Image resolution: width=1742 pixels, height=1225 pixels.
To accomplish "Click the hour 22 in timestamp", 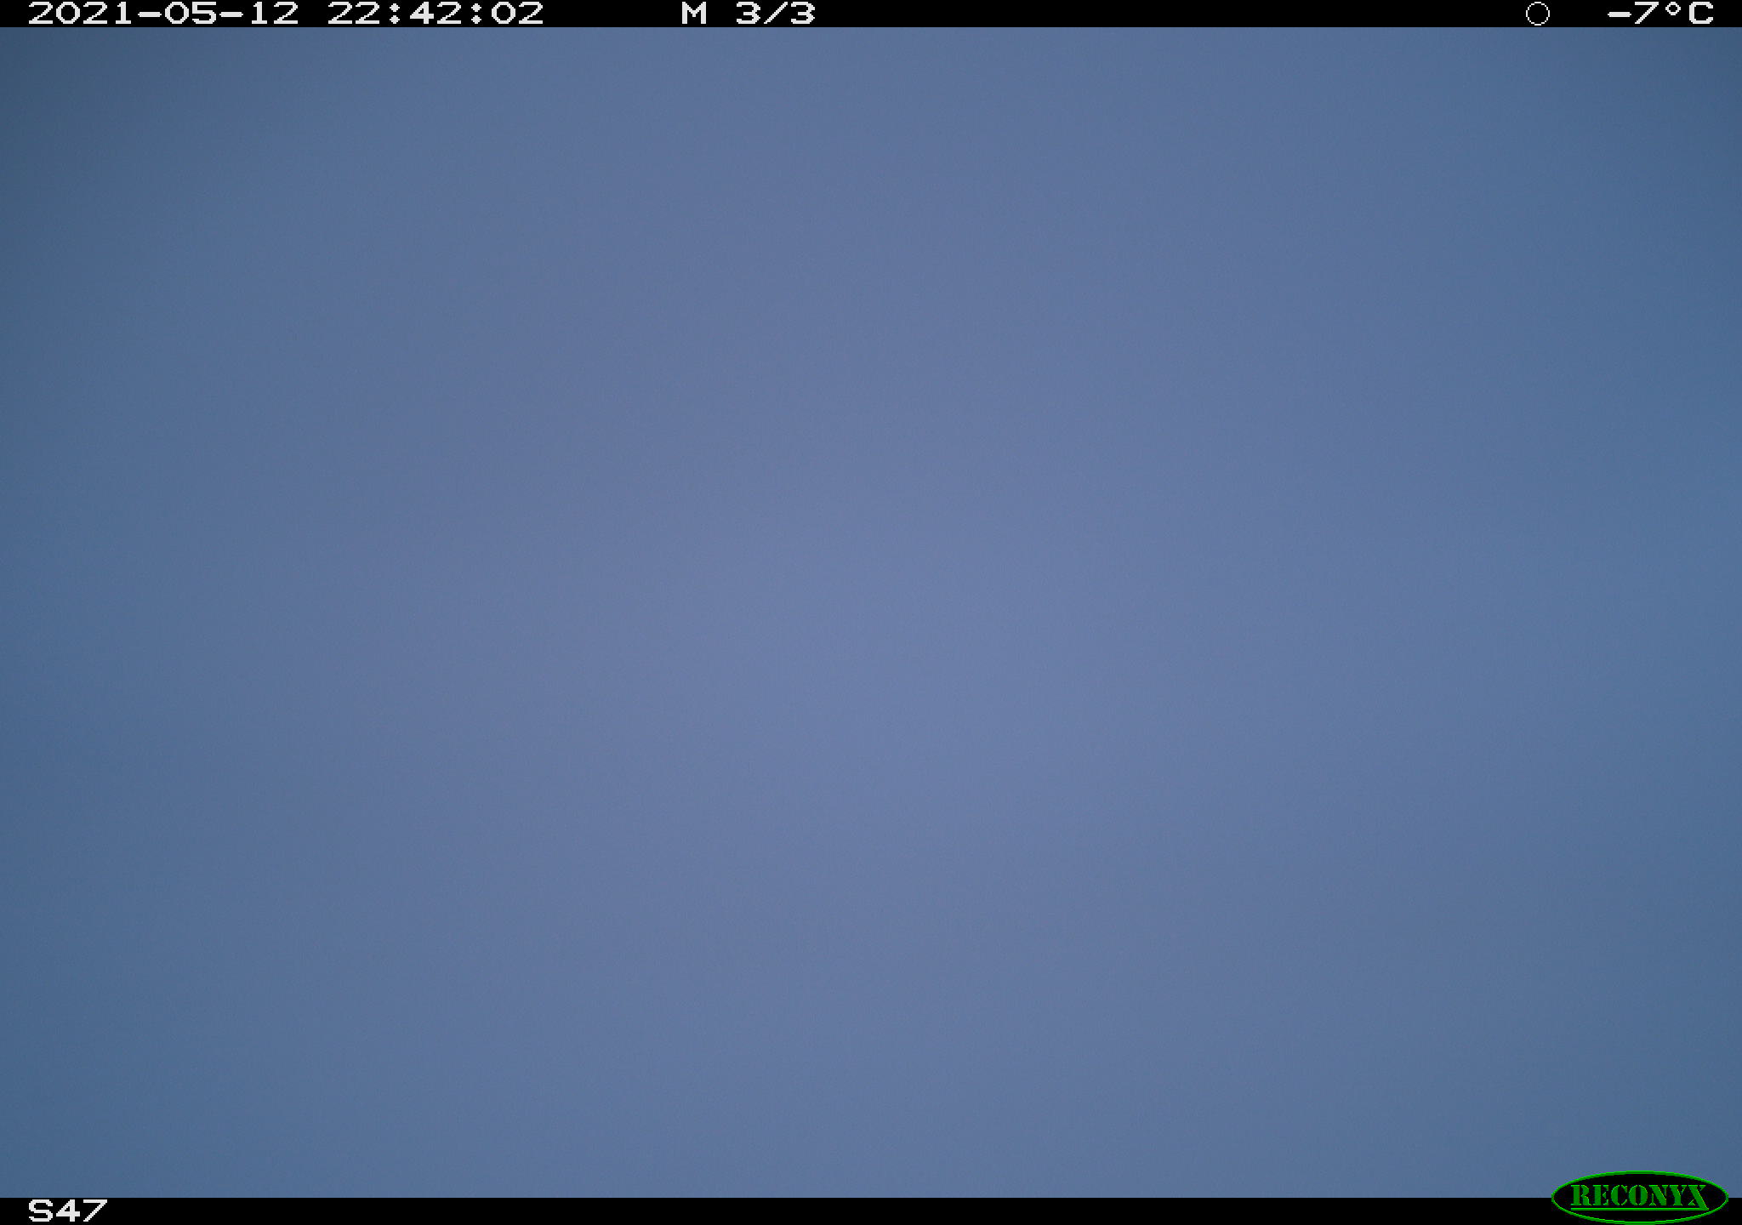I will (x=354, y=14).
